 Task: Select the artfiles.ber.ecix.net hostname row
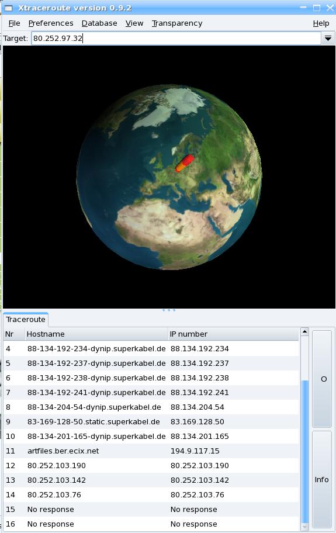click(63, 451)
